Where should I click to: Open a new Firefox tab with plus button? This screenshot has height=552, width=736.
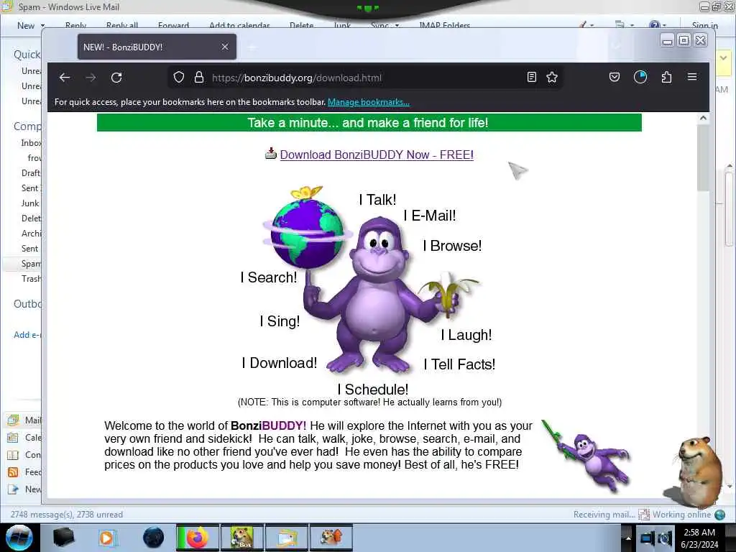(x=252, y=47)
